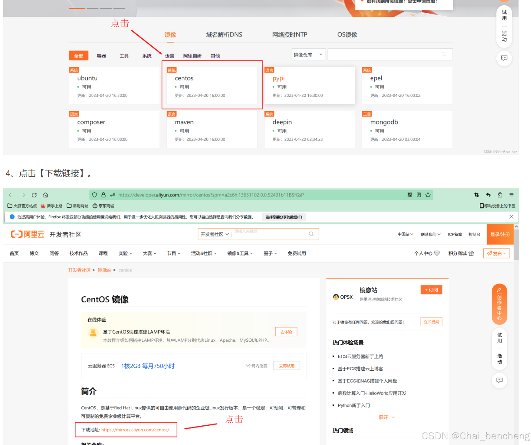
Task: Open the extensions puzzle icon
Action: 500,195
